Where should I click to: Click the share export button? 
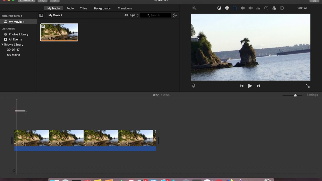point(314,1)
